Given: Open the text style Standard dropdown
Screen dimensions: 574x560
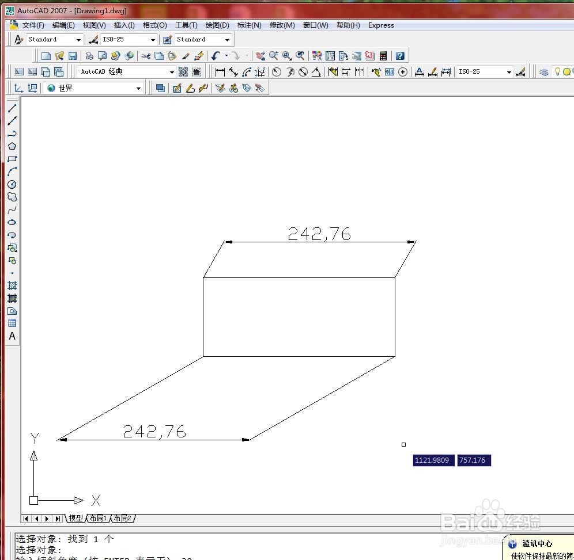Looking at the screenshot, I should coord(54,40).
